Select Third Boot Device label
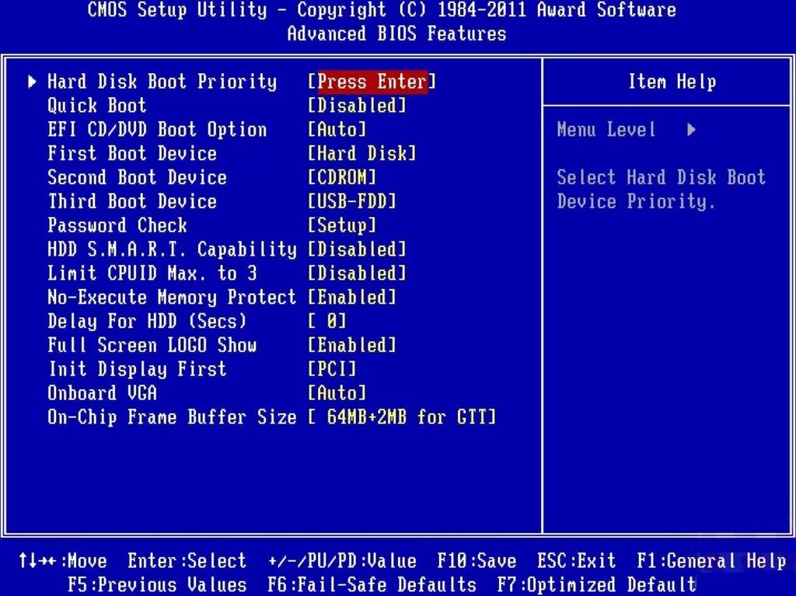Image resolution: width=796 pixels, height=596 pixels. 132,201
